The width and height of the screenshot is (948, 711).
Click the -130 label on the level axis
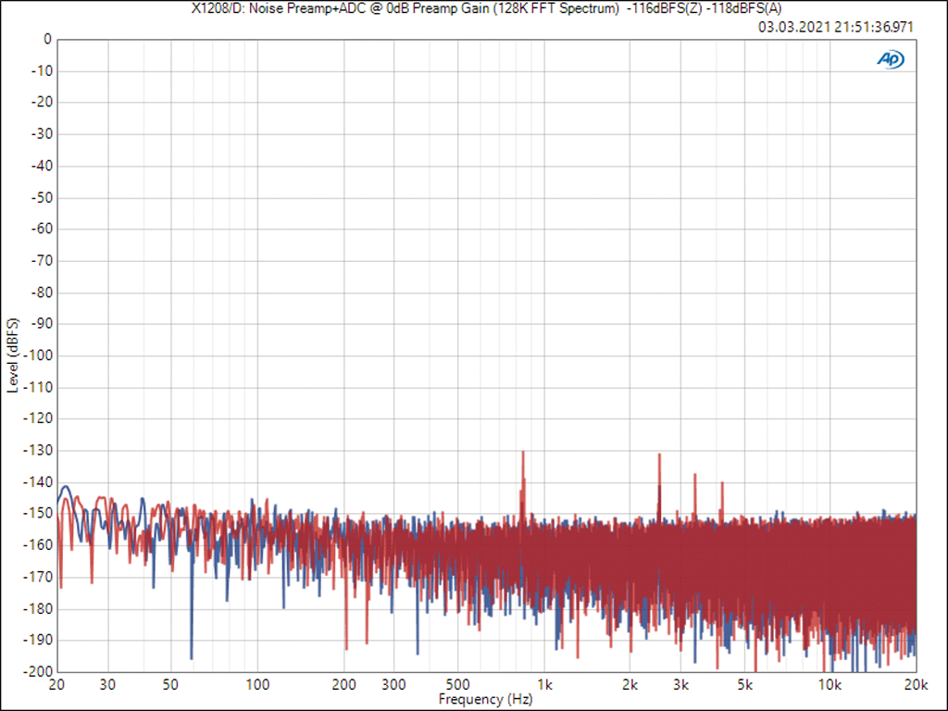tap(39, 451)
